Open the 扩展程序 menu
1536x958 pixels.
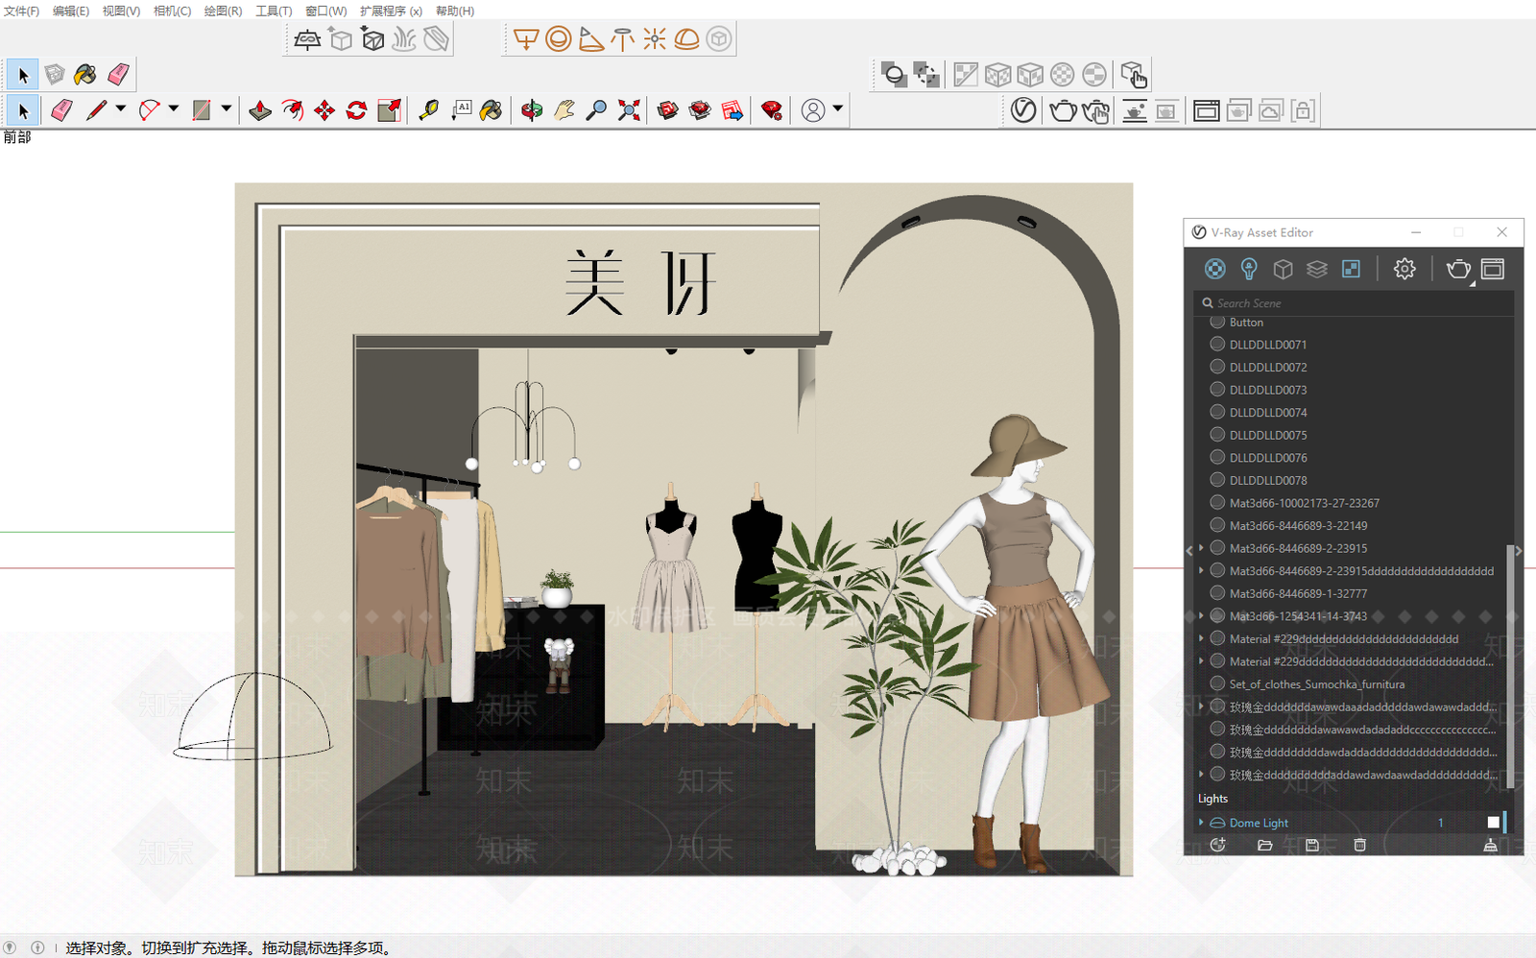(x=391, y=11)
